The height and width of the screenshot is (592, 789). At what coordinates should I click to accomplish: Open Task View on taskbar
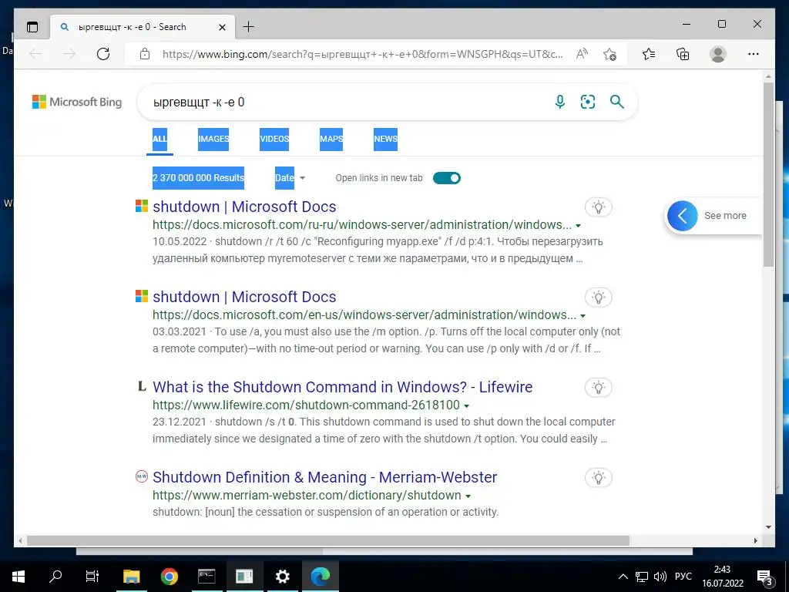click(92, 576)
